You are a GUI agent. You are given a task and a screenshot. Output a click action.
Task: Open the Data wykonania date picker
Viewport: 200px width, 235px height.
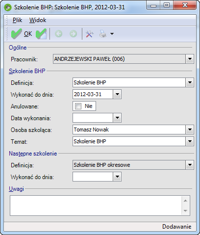click(117, 118)
